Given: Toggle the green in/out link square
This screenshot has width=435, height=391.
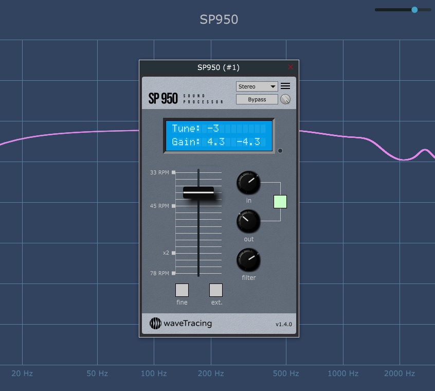Looking at the screenshot, I should click(x=280, y=202).
